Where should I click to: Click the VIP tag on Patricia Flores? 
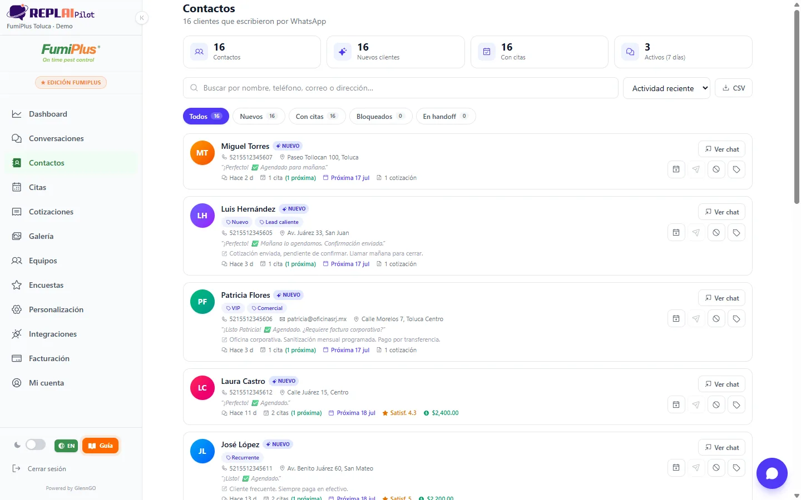(233, 308)
